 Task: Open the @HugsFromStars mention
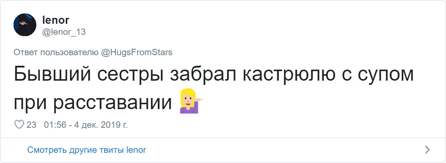pyautogui.click(x=137, y=53)
